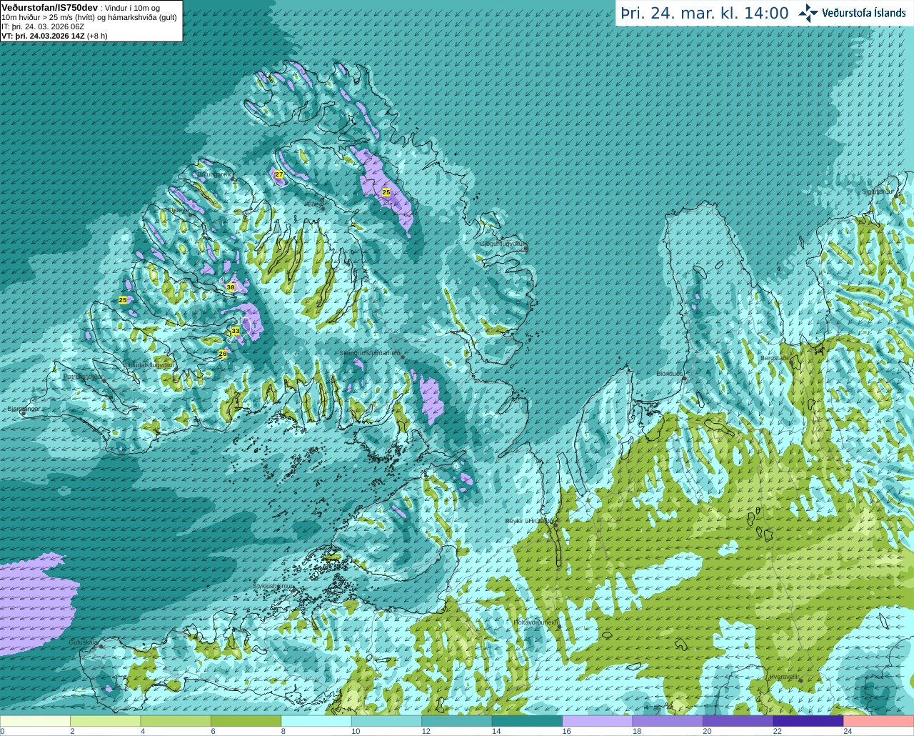
Task: Click the Stykkishólmur station label
Action: pos(273,586)
